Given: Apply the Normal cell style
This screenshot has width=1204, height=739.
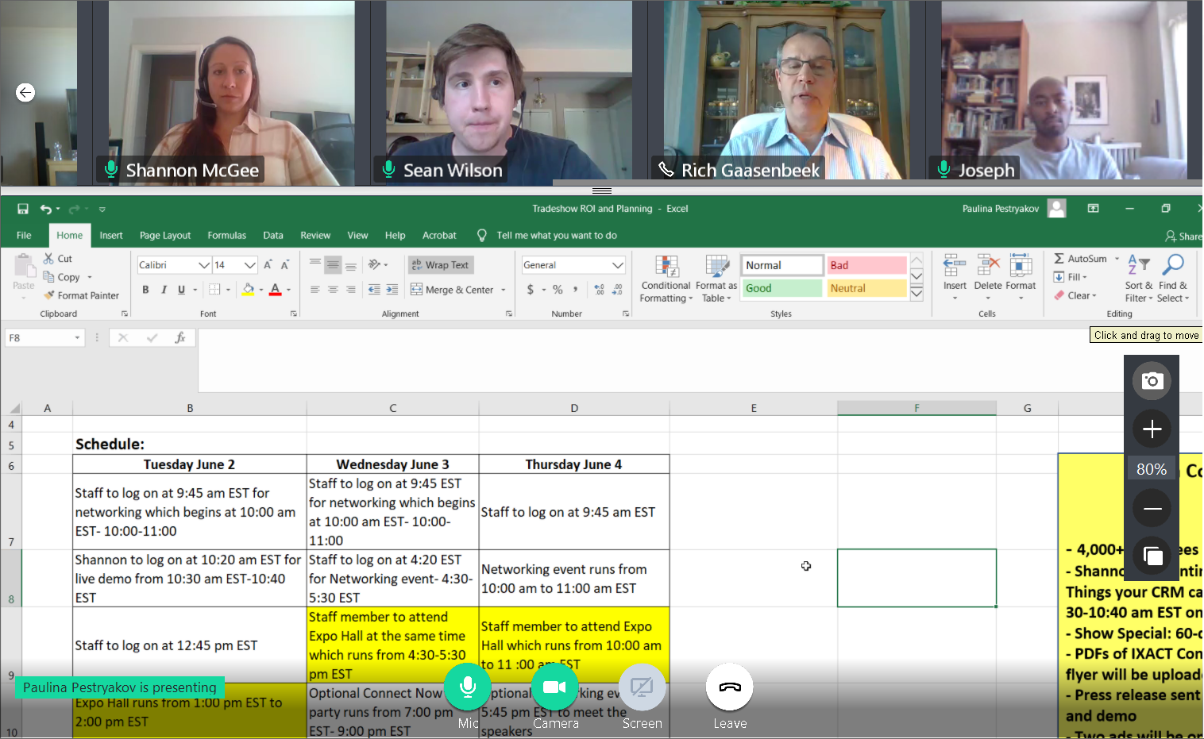Looking at the screenshot, I should (782, 265).
